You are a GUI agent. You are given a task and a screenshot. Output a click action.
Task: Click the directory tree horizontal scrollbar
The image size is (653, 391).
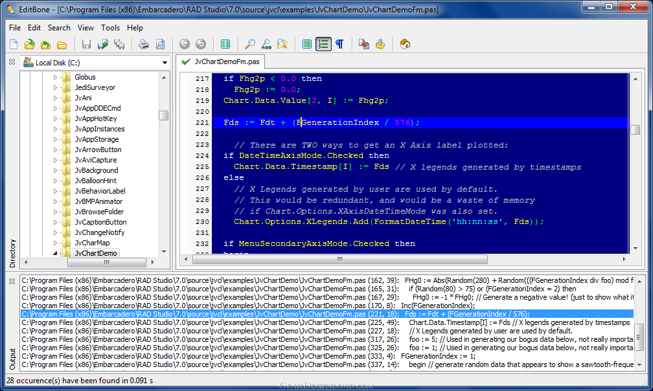tap(107, 262)
